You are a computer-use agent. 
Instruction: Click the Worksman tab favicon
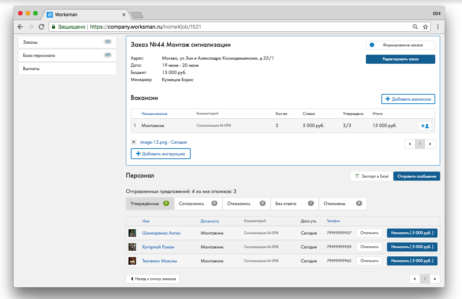pos(49,15)
